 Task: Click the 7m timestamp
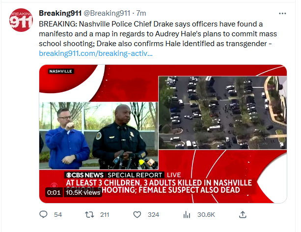[141, 13]
